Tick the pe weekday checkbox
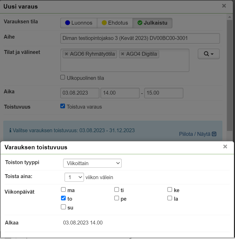The image size is (235, 239). 117,198
